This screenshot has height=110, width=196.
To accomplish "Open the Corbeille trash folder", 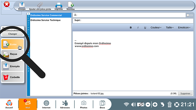I will pos(12,77).
